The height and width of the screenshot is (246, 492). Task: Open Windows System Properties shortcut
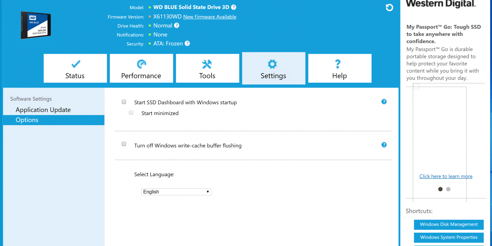[449, 237]
